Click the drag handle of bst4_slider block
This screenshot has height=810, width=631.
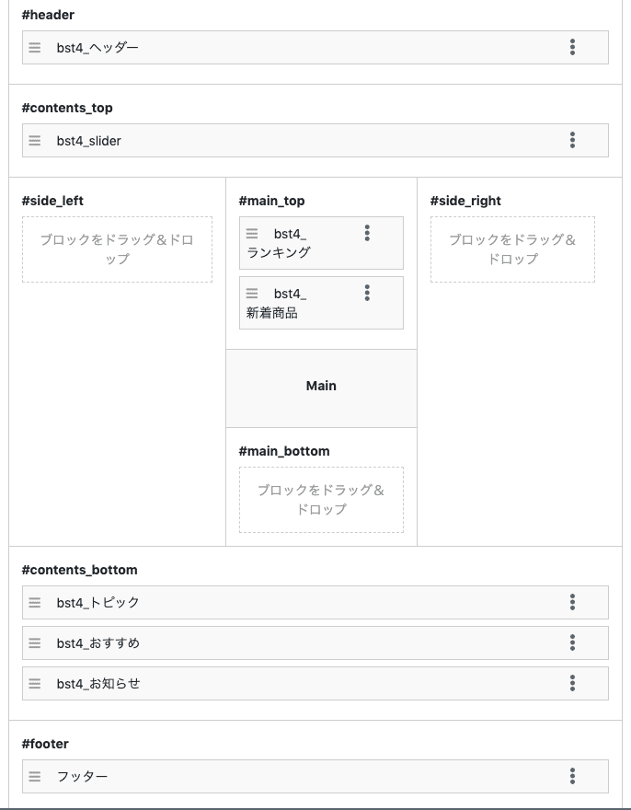click(34, 140)
